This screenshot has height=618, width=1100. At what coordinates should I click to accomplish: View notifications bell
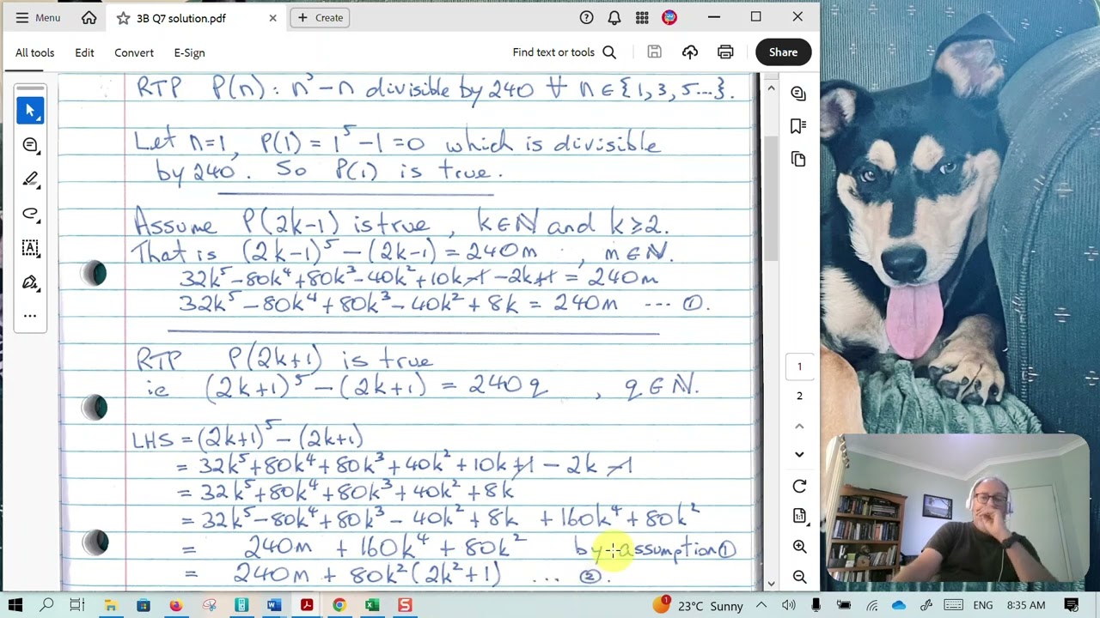[x=614, y=17]
